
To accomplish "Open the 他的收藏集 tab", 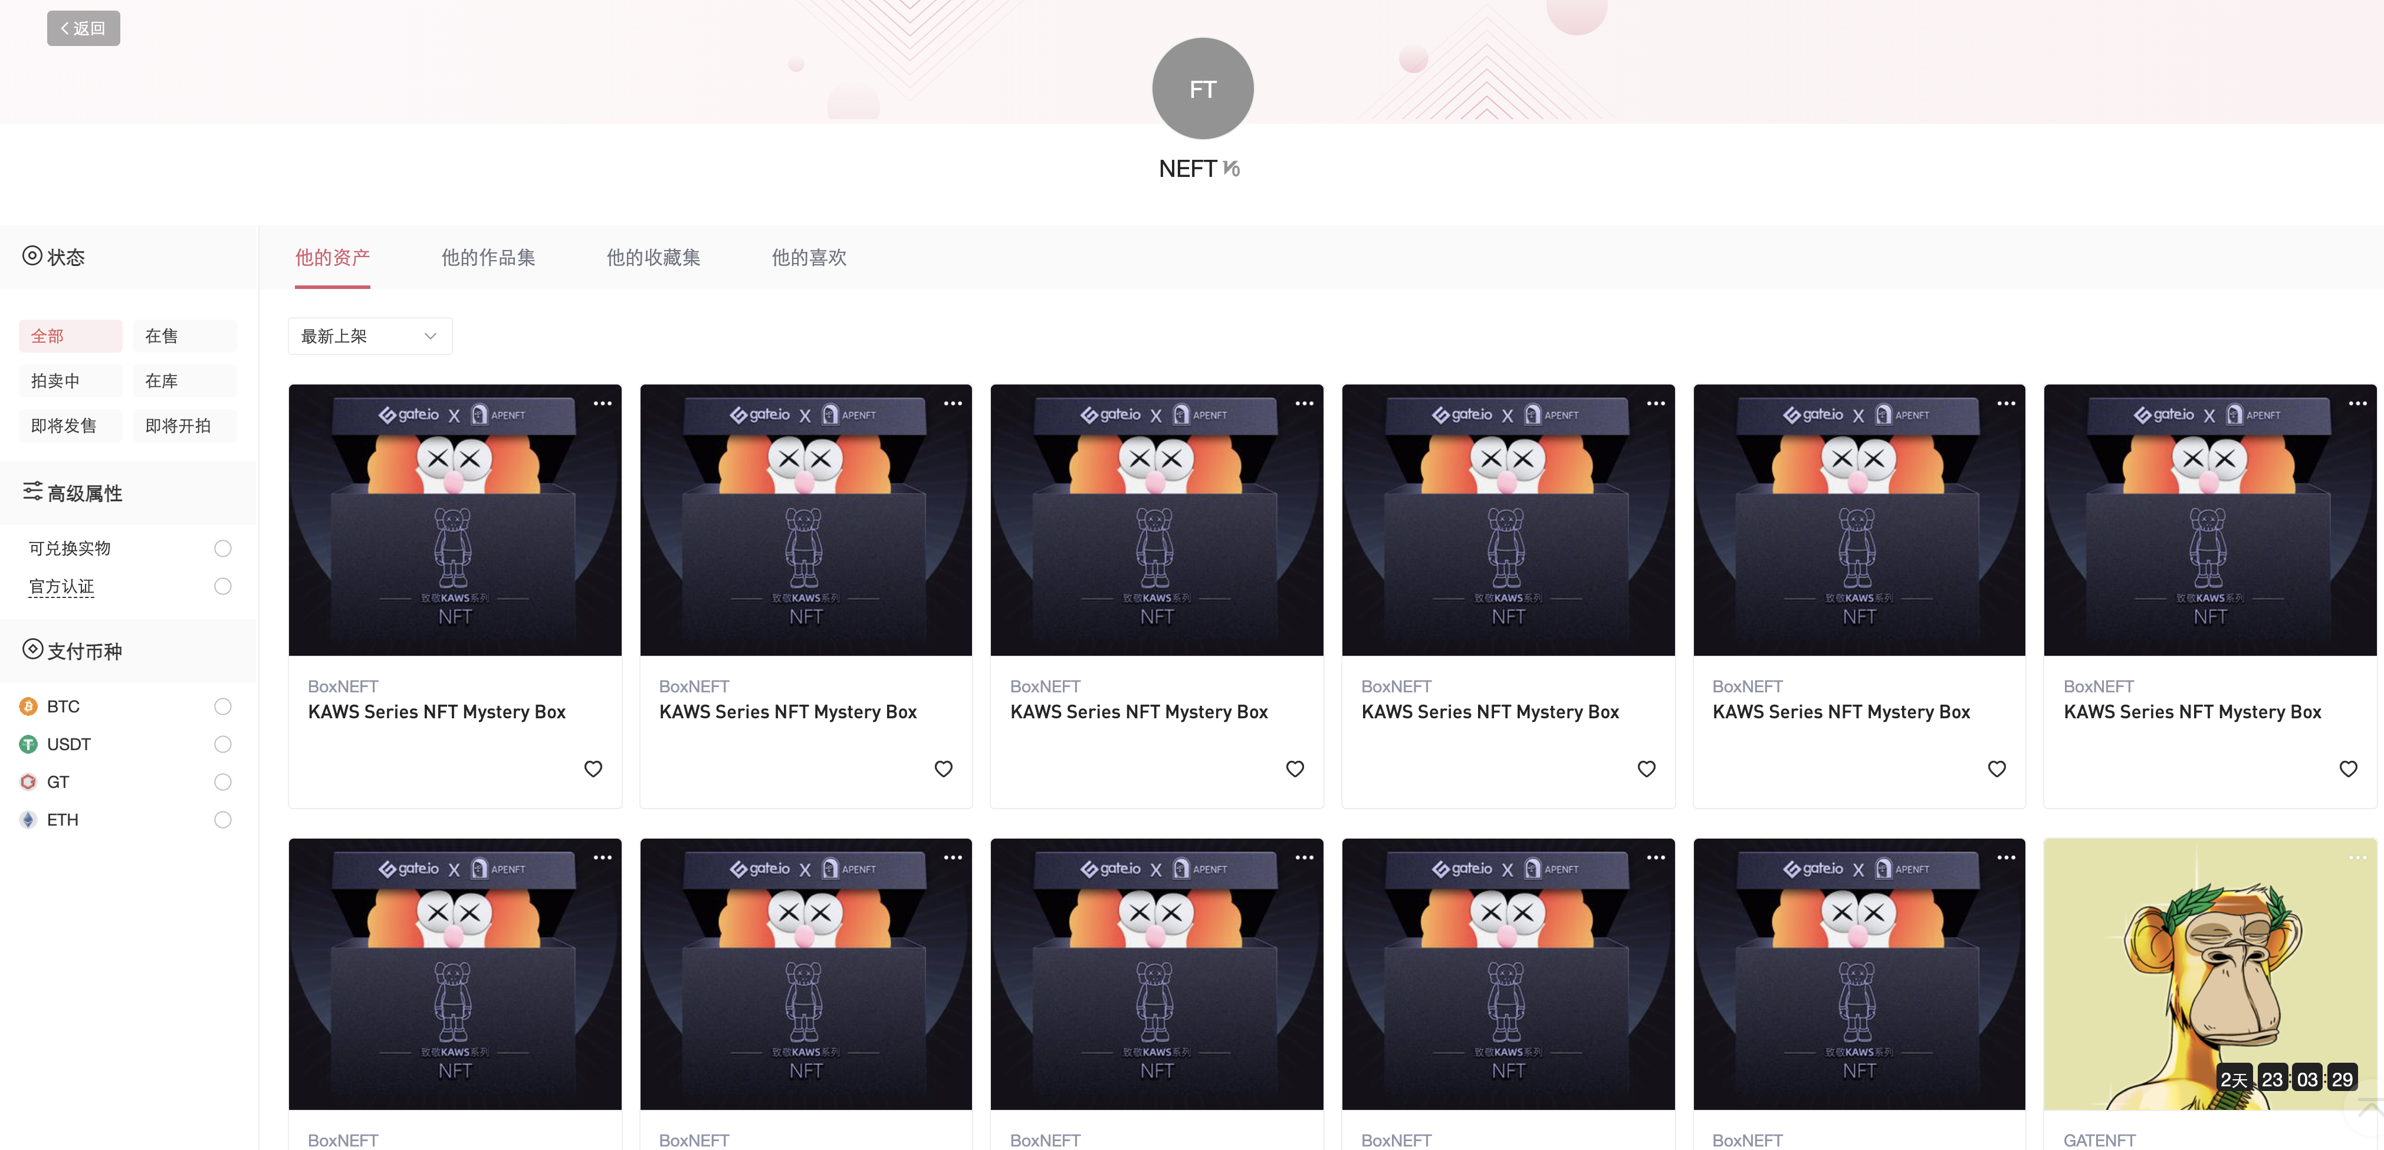I will click(654, 257).
